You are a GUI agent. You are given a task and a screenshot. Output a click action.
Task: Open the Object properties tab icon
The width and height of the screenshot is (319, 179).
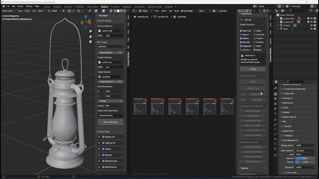(x=276, y=120)
